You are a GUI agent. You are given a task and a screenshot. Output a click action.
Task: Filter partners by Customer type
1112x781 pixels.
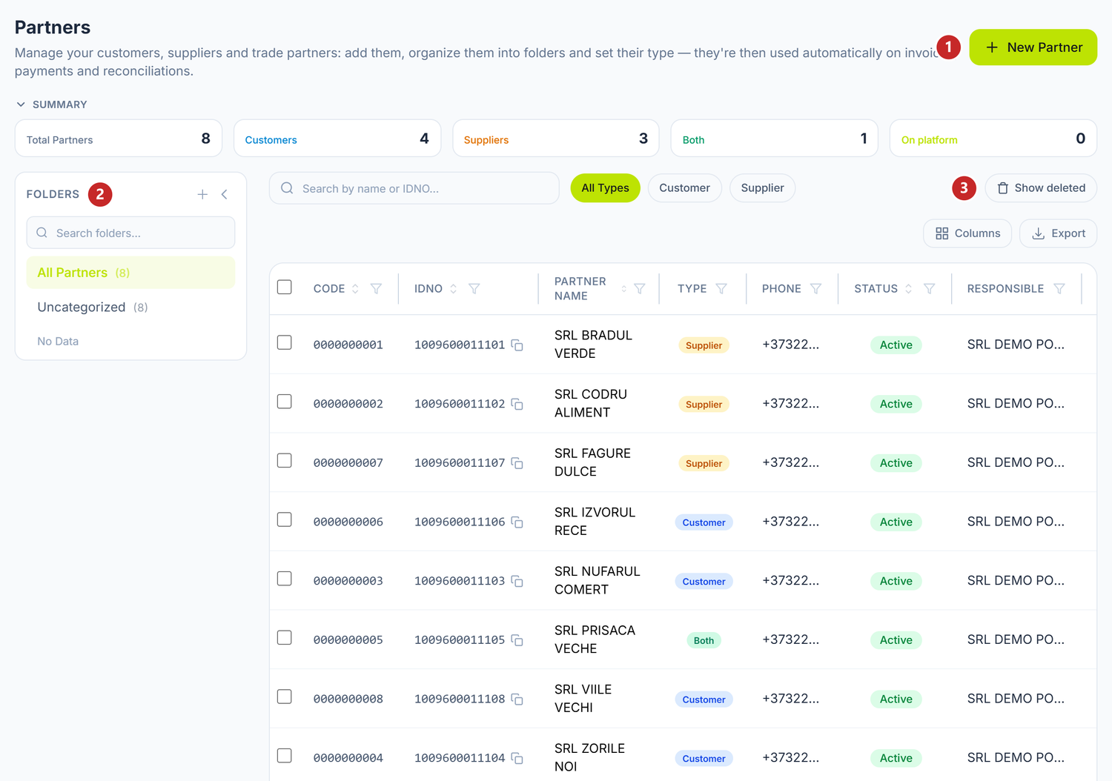click(x=684, y=188)
